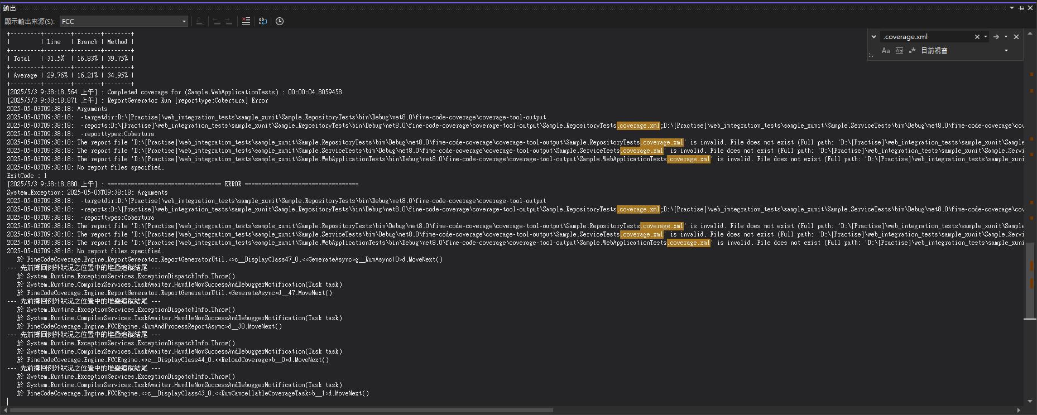Toggle word wrap in output window
This screenshot has height=415, width=1037.
(262, 21)
